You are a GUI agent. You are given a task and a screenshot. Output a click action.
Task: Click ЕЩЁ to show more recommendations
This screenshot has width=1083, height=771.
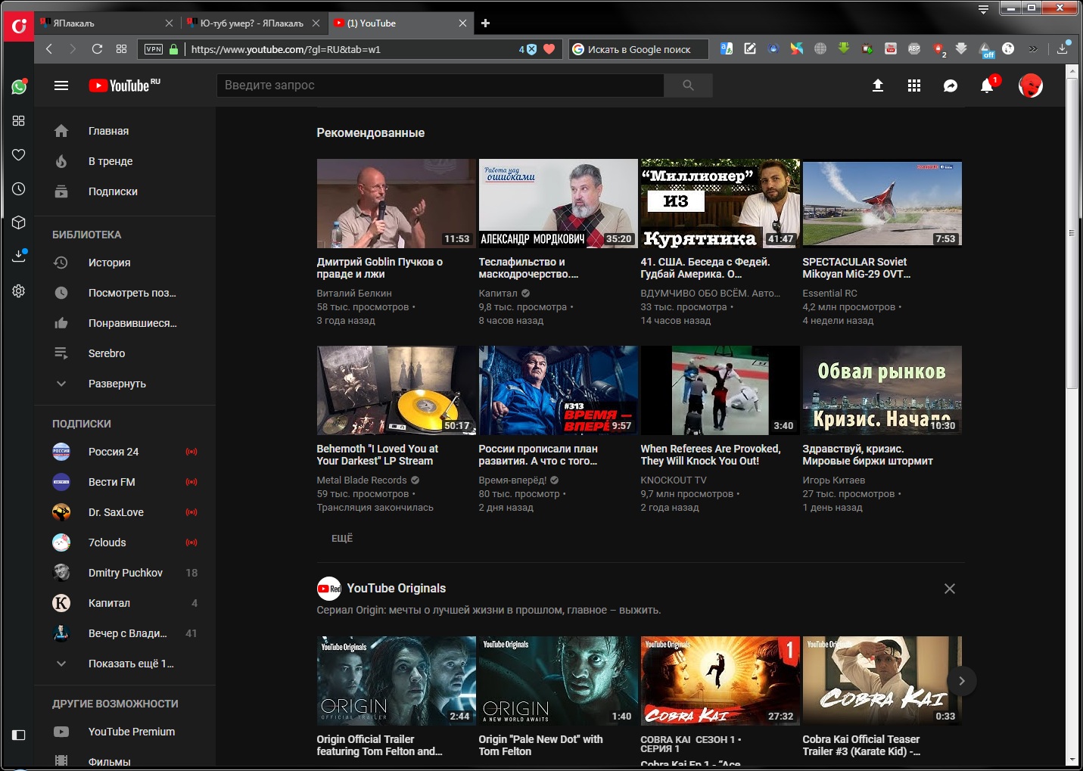(342, 538)
